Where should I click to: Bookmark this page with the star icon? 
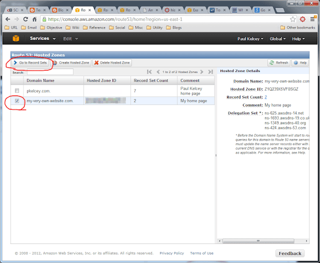point(292,19)
